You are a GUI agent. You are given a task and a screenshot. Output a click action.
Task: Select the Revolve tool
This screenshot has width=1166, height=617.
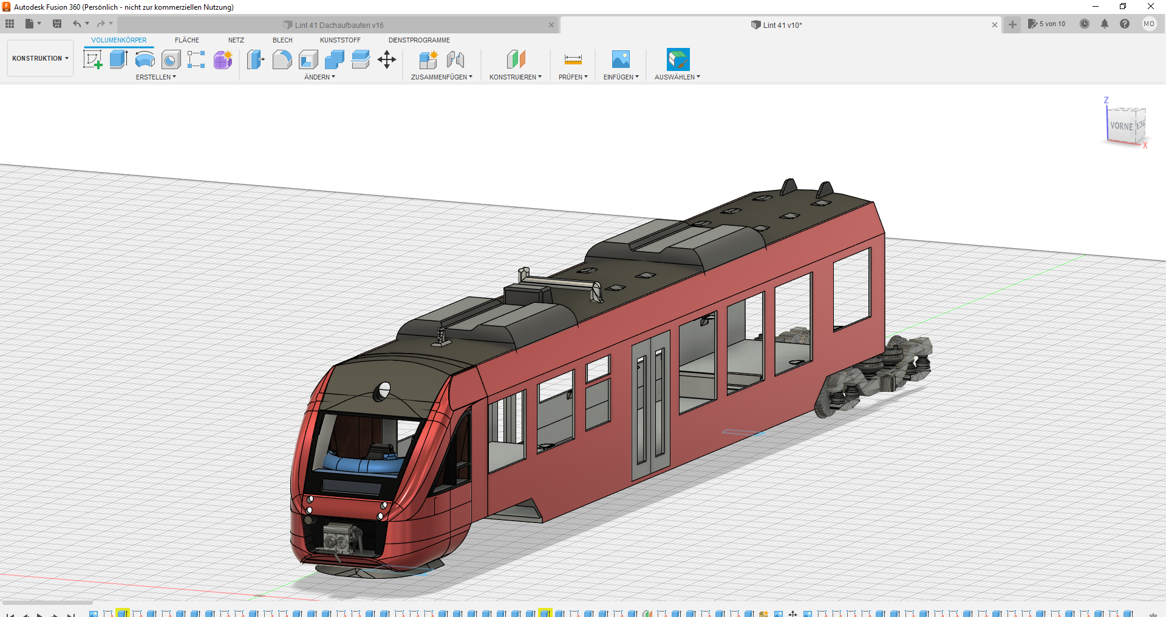click(145, 59)
